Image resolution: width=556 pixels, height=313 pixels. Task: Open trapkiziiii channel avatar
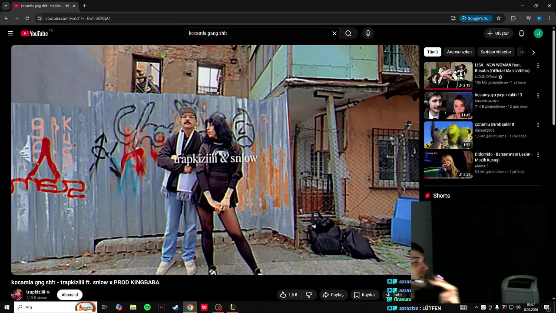point(17,295)
